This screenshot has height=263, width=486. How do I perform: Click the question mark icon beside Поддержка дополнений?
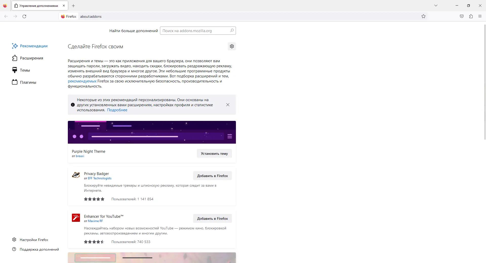14,249
